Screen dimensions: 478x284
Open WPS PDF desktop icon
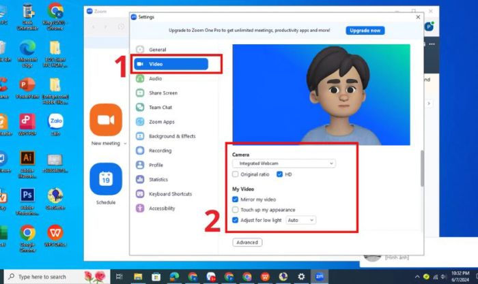(27, 121)
